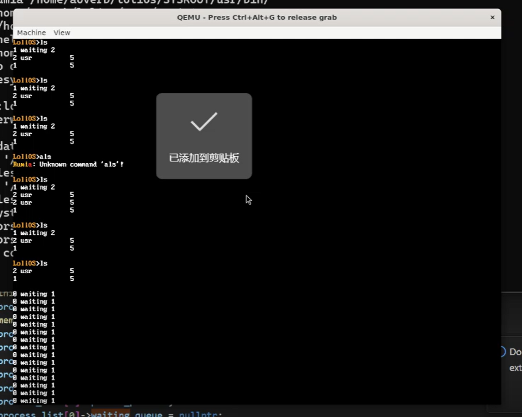Click the 'Unknown command als' error line

68,164
